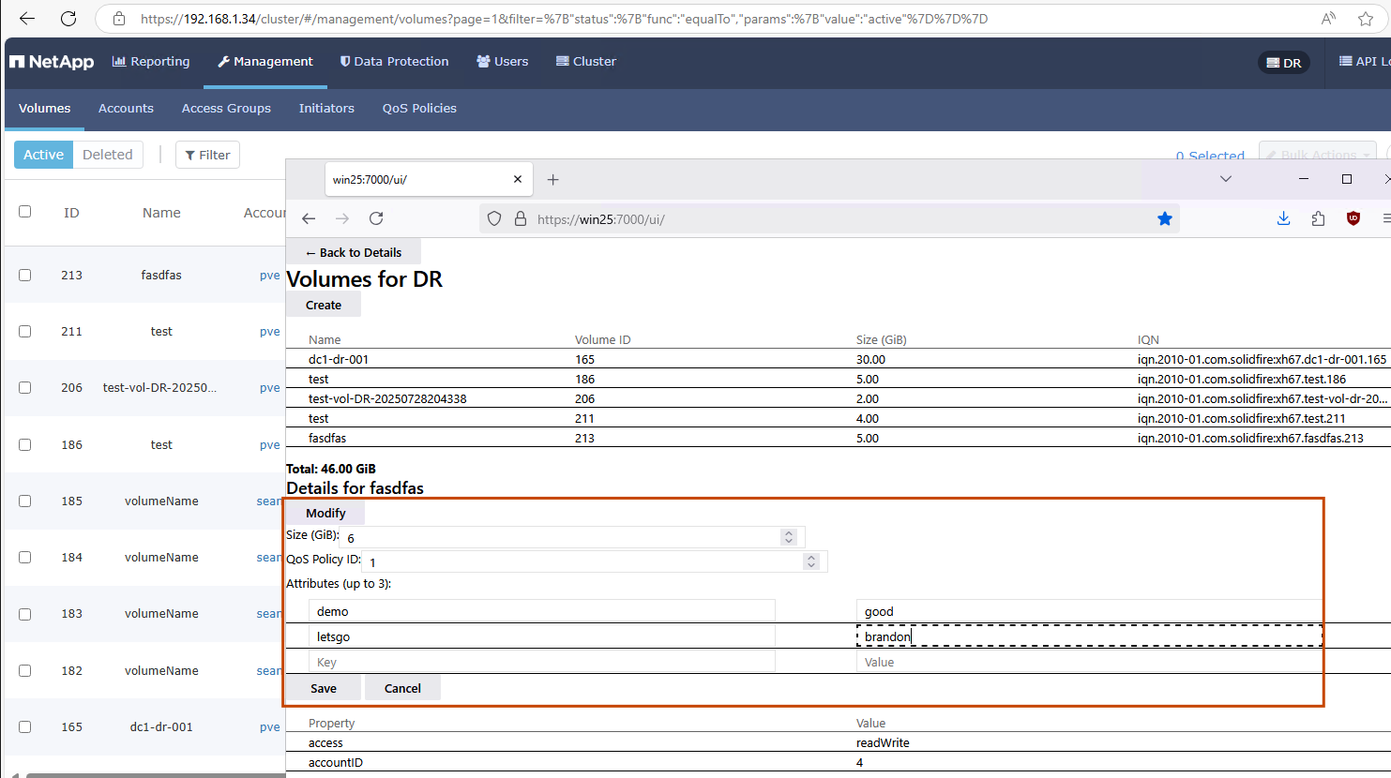Click the QoS Policy ID spinner arrows

pos(811,561)
